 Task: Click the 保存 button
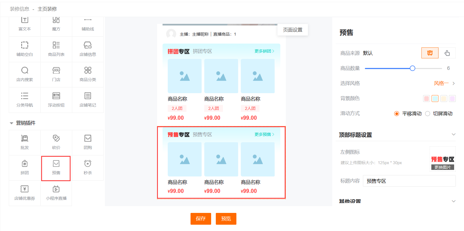pos(201,219)
